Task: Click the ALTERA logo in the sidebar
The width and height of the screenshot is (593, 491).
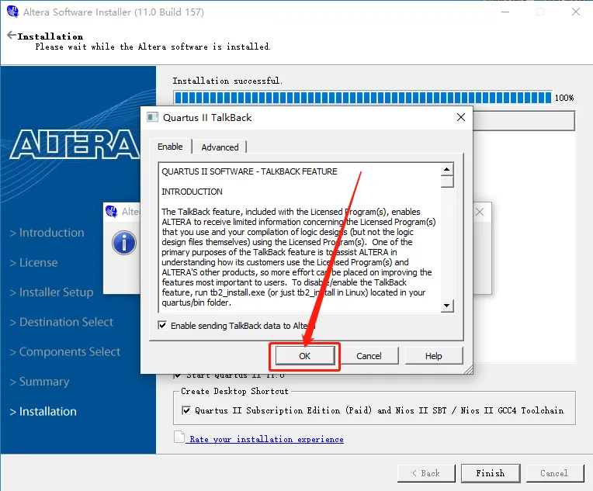Action: point(75,144)
